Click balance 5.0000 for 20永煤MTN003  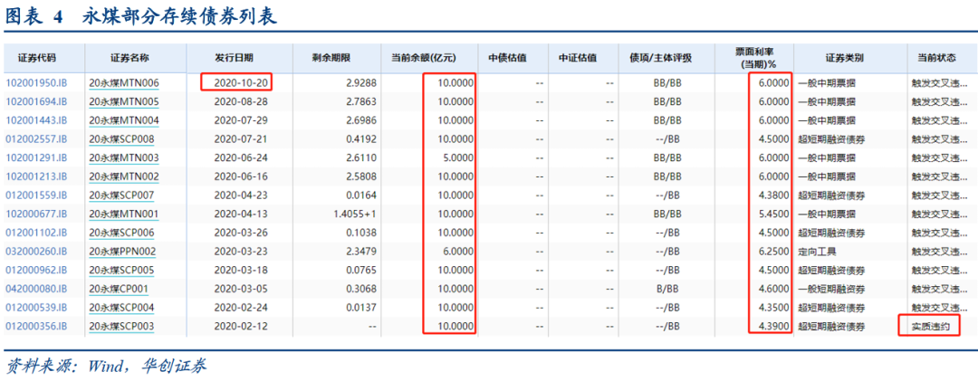tap(458, 157)
